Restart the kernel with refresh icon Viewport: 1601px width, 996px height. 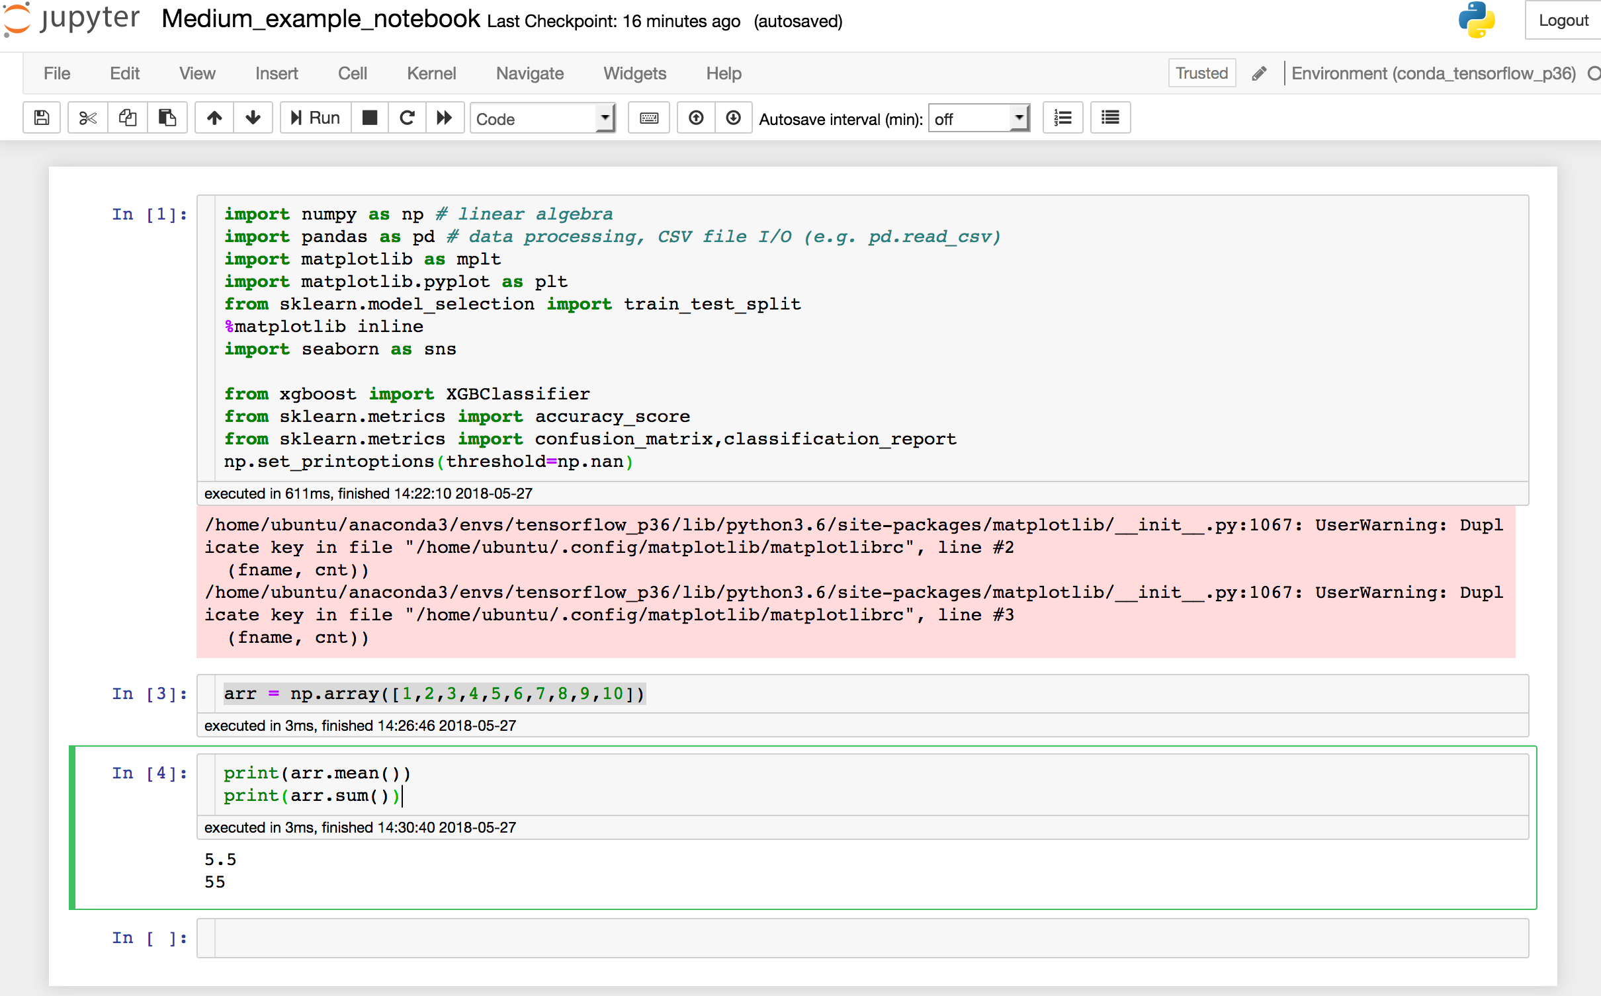[406, 117]
